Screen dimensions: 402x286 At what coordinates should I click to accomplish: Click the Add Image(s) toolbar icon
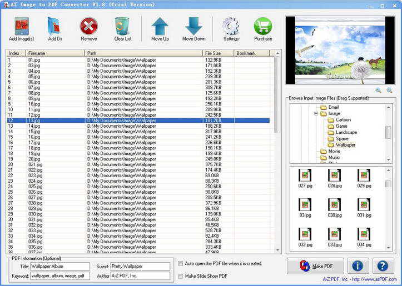(x=22, y=26)
